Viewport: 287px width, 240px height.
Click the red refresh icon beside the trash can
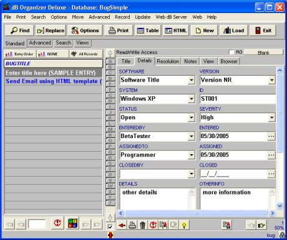[x=153, y=225]
